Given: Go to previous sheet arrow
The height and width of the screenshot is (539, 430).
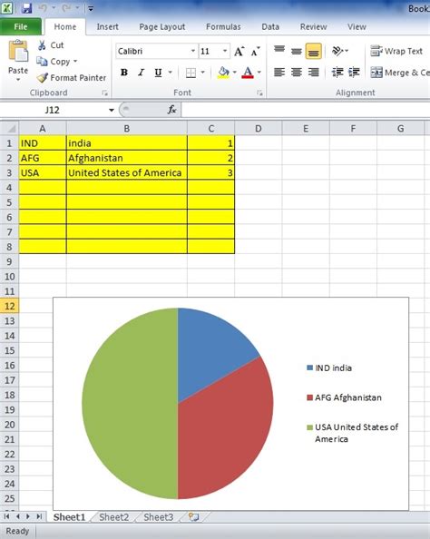Looking at the screenshot, I should point(18,516).
